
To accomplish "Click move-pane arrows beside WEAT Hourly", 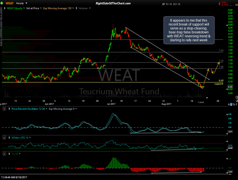I will (x=4, y=8).
